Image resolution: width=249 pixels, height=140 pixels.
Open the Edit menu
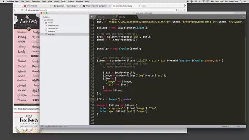coord(28,2)
